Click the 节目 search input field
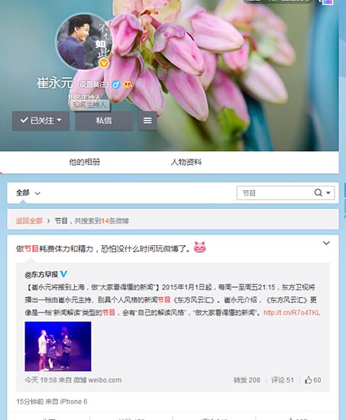The image size is (346, 420). point(275,193)
